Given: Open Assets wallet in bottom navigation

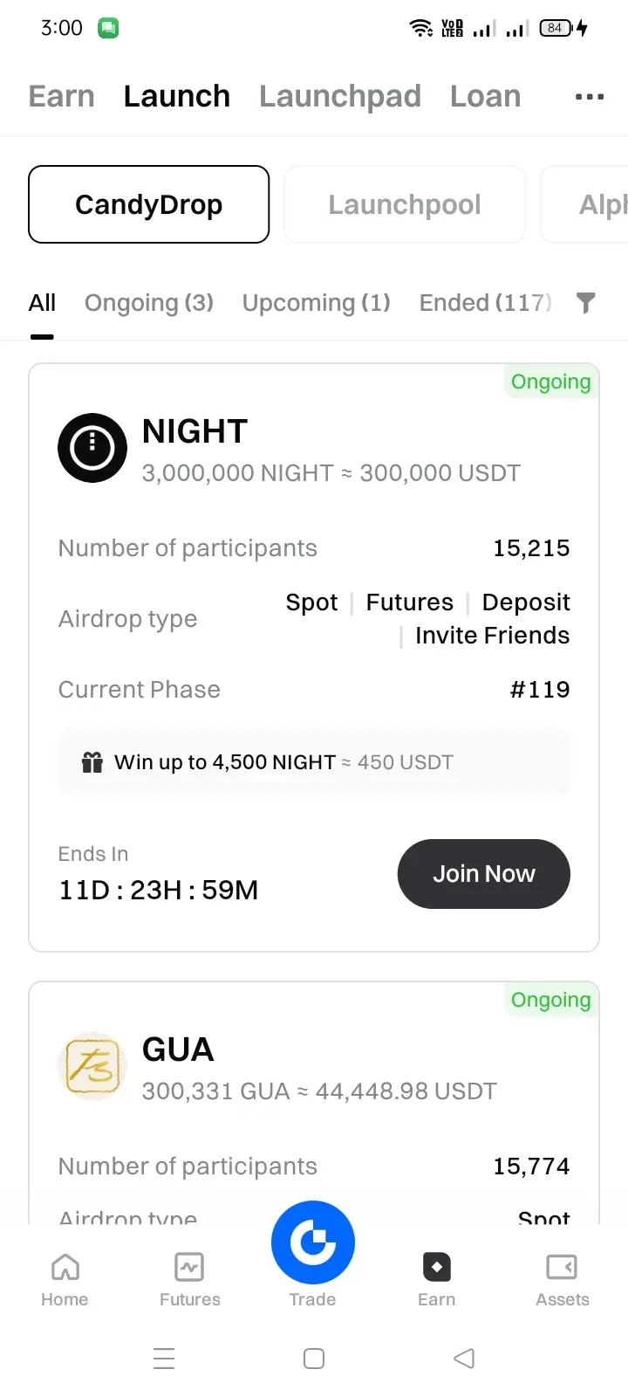Looking at the screenshot, I should [x=562, y=1280].
